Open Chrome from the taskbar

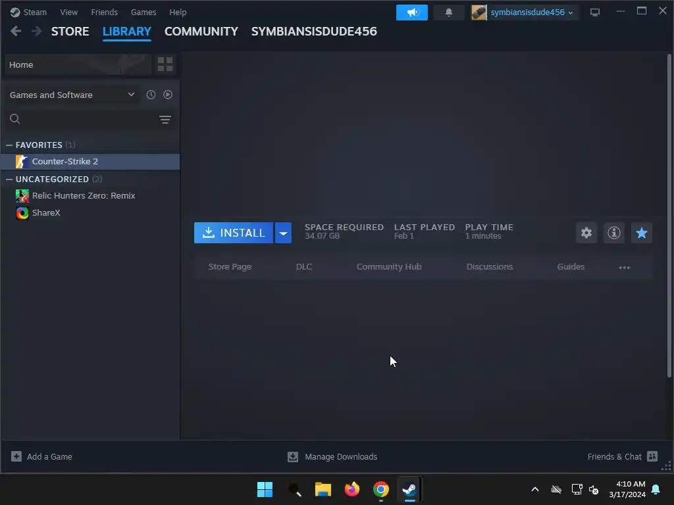point(381,489)
